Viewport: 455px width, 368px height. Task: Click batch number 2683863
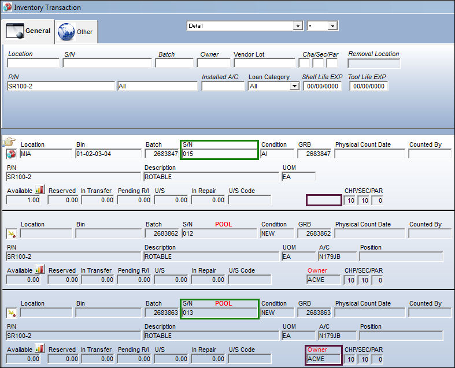coord(162,313)
